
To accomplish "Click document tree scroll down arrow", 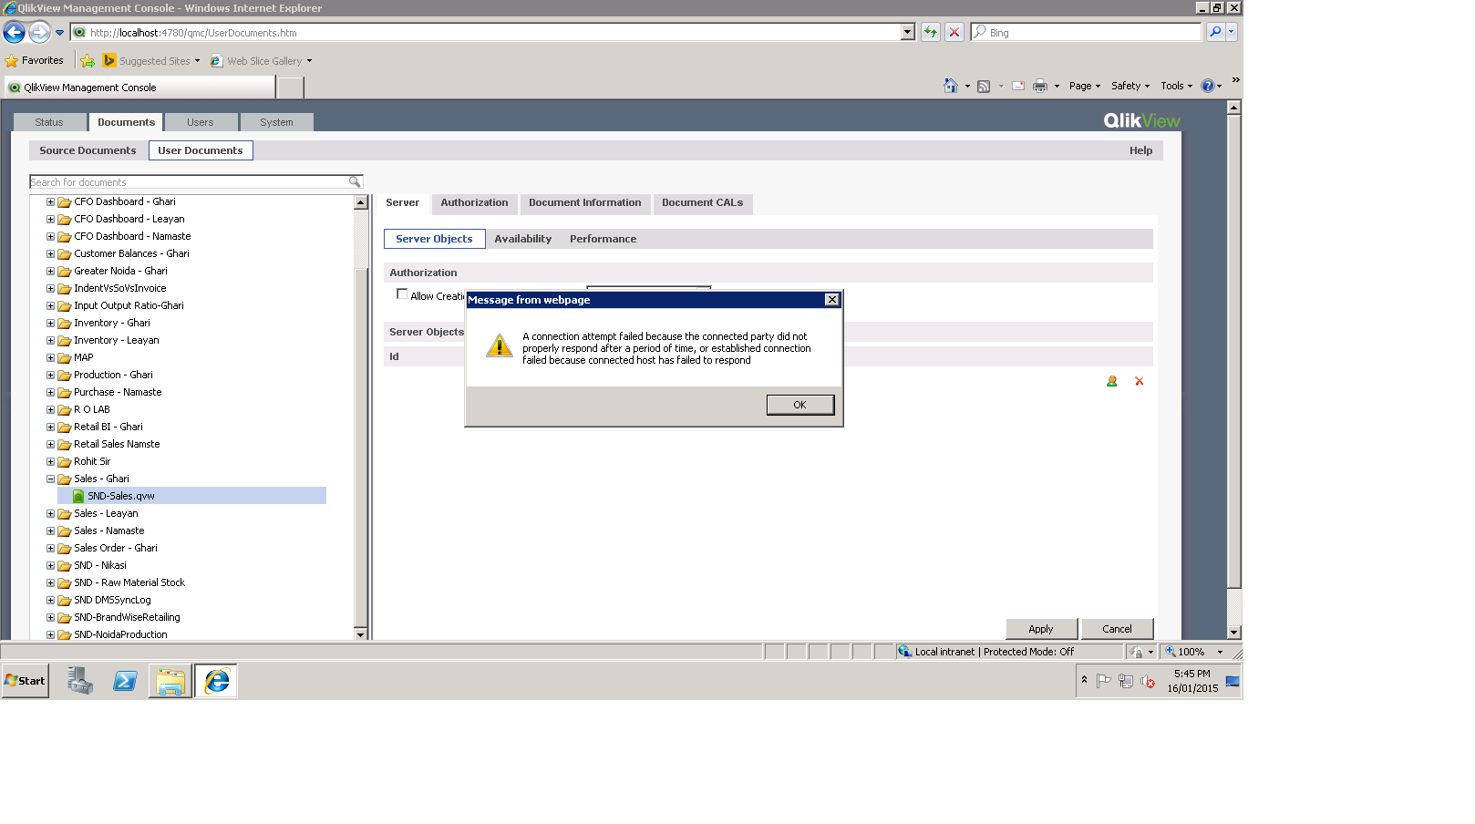I will click(360, 634).
